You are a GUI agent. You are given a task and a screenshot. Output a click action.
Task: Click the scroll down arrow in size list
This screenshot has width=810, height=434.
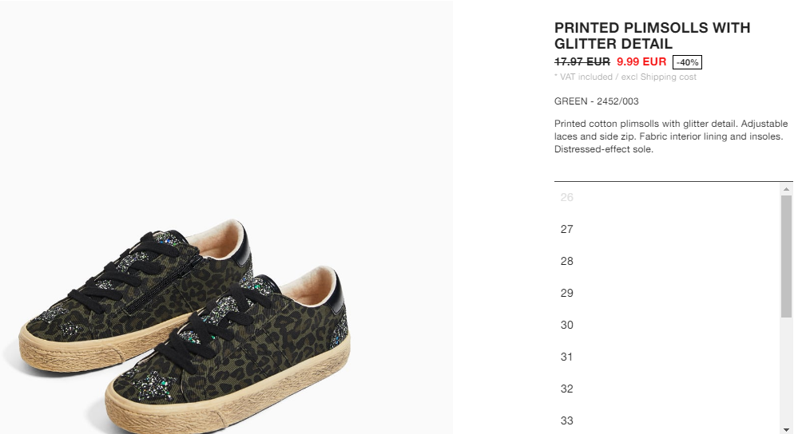tap(786, 429)
